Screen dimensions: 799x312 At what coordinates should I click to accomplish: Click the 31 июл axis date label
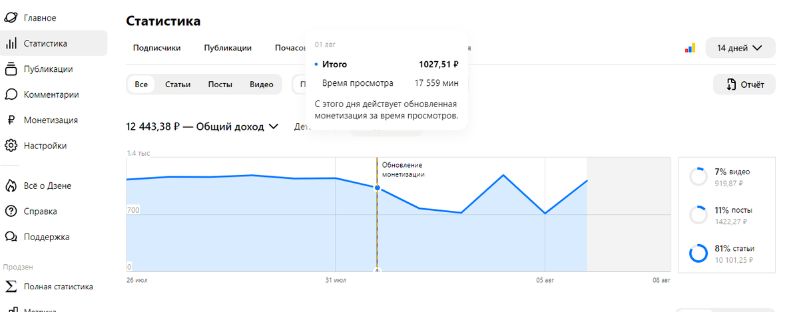tap(335, 280)
